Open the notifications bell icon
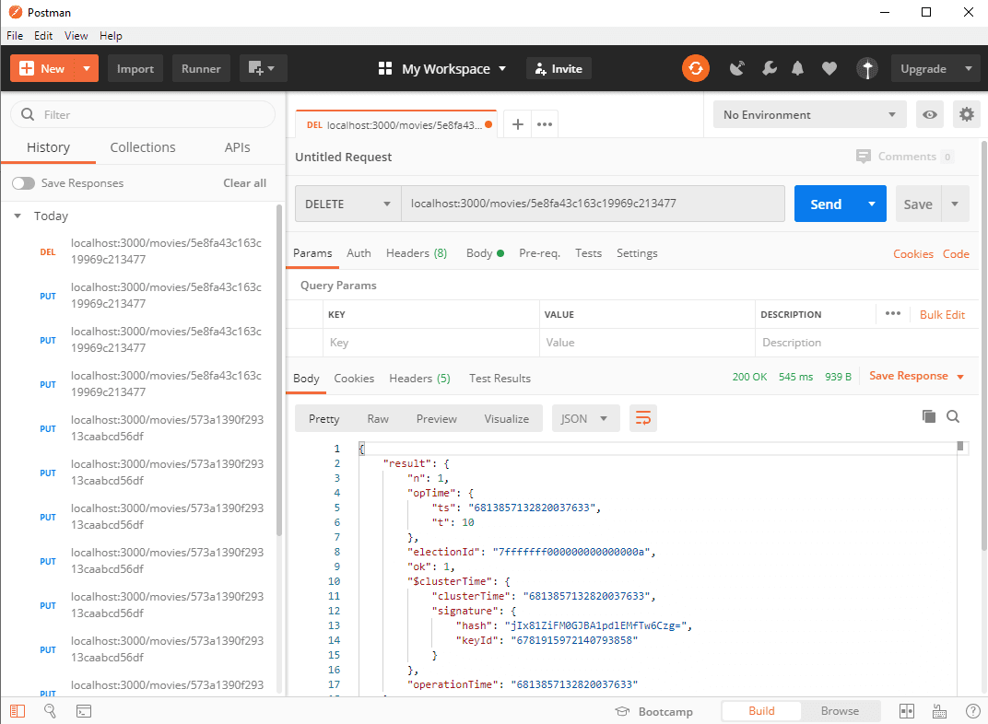This screenshot has width=988, height=724. click(798, 68)
